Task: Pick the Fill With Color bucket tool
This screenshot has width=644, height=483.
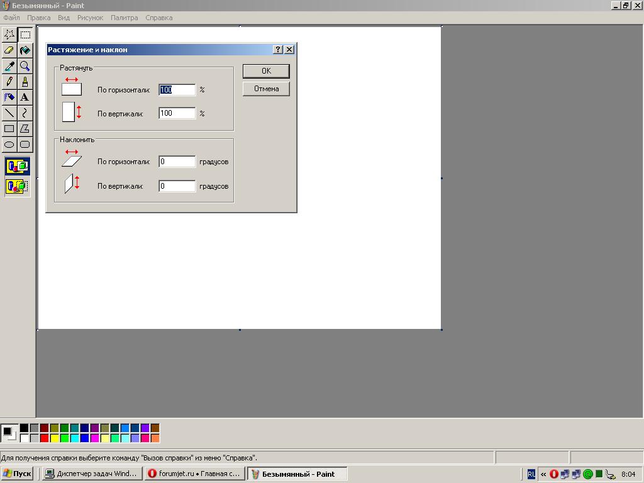Action: point(25,50)
